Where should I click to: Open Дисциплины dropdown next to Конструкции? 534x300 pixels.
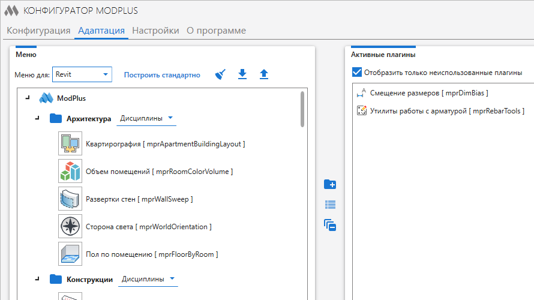click(148, 279)
